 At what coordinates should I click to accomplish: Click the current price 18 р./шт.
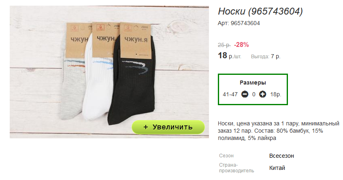[x=230, y=56]
